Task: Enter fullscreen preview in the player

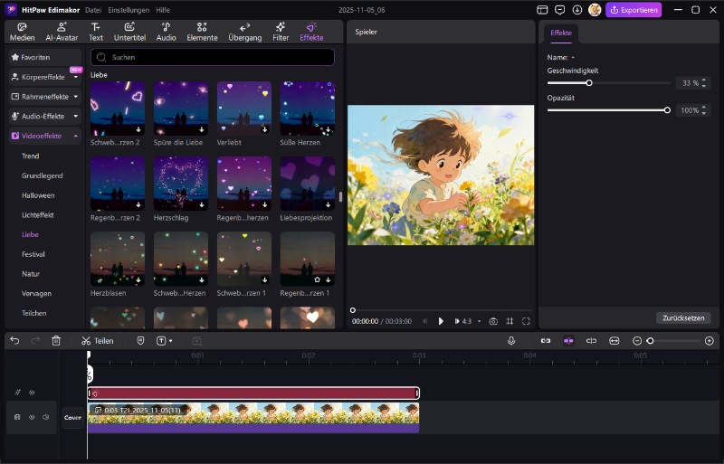Action: 526,321
